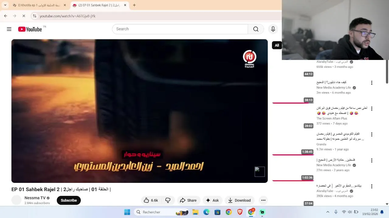The image size is (389, 218).
Task: Download the video
Action: [x=239, y=200]
